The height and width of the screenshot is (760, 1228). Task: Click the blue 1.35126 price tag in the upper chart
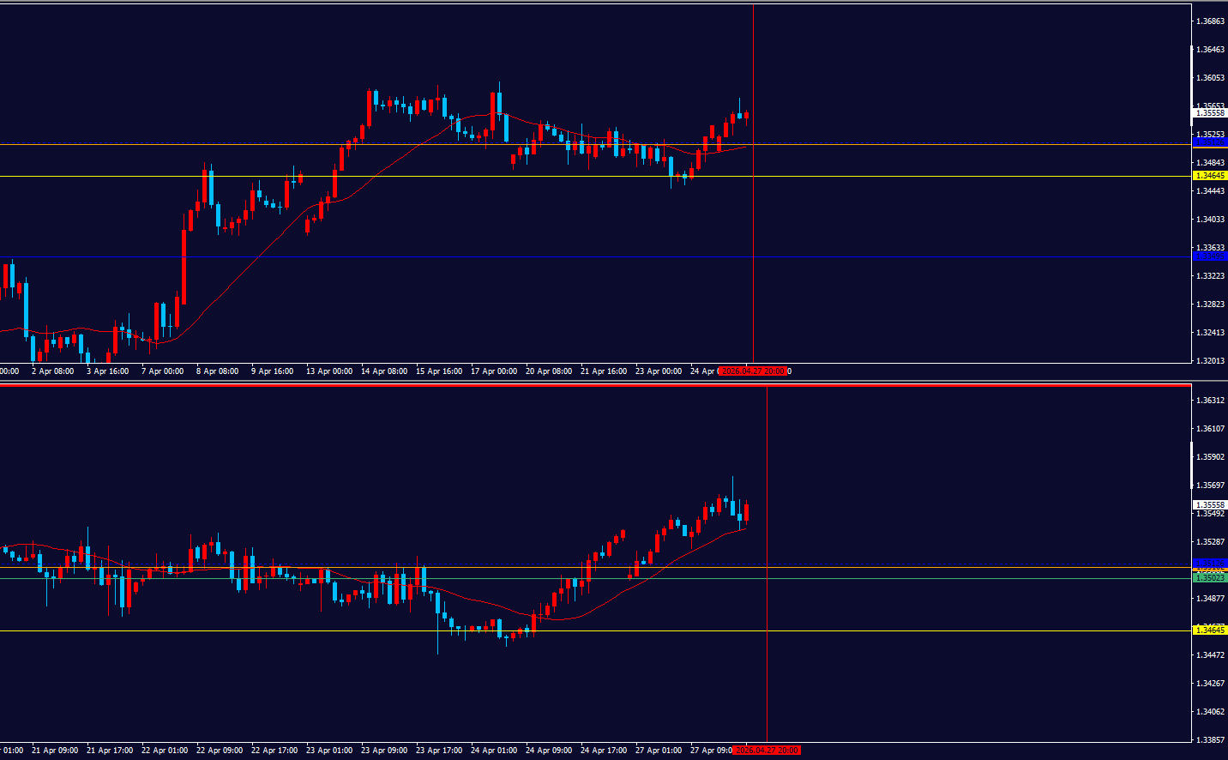1210,142
